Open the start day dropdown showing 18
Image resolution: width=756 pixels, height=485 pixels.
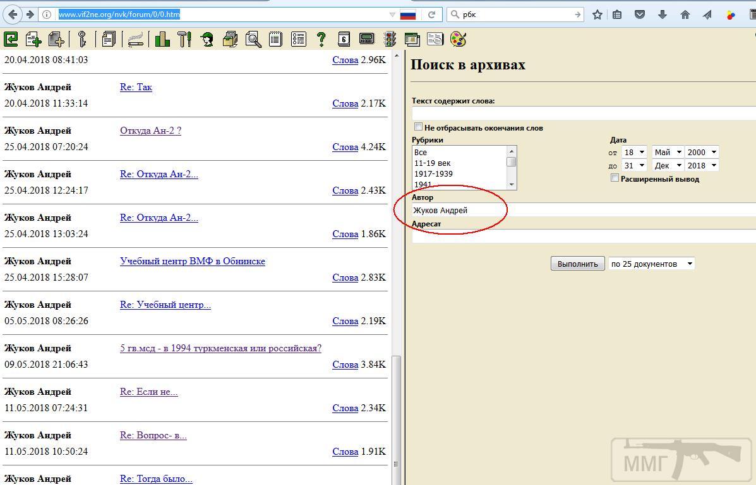coord(635,152)
